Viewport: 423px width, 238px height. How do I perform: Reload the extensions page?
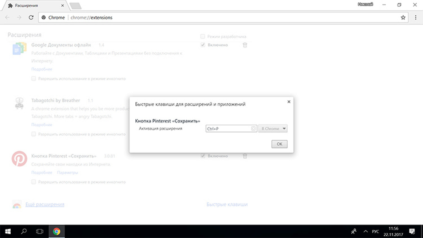31,17
